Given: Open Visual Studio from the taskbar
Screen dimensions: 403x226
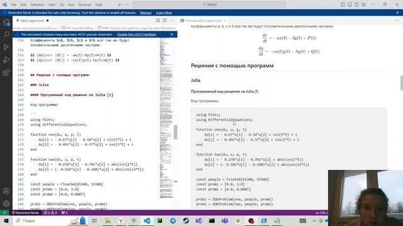Looking at the screenshot, I should coord(199,220).
